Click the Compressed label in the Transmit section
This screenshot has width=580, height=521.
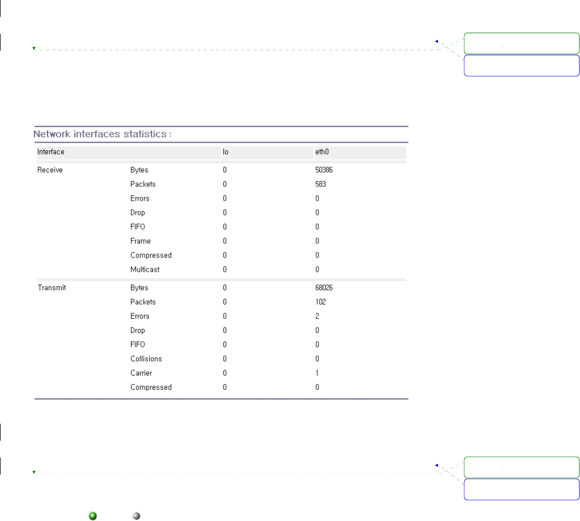click(x=151, y=387)
